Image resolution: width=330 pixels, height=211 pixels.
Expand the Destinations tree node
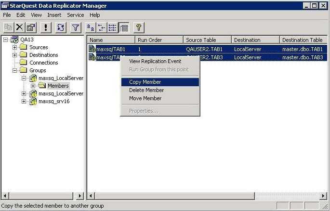coord(14,55)
